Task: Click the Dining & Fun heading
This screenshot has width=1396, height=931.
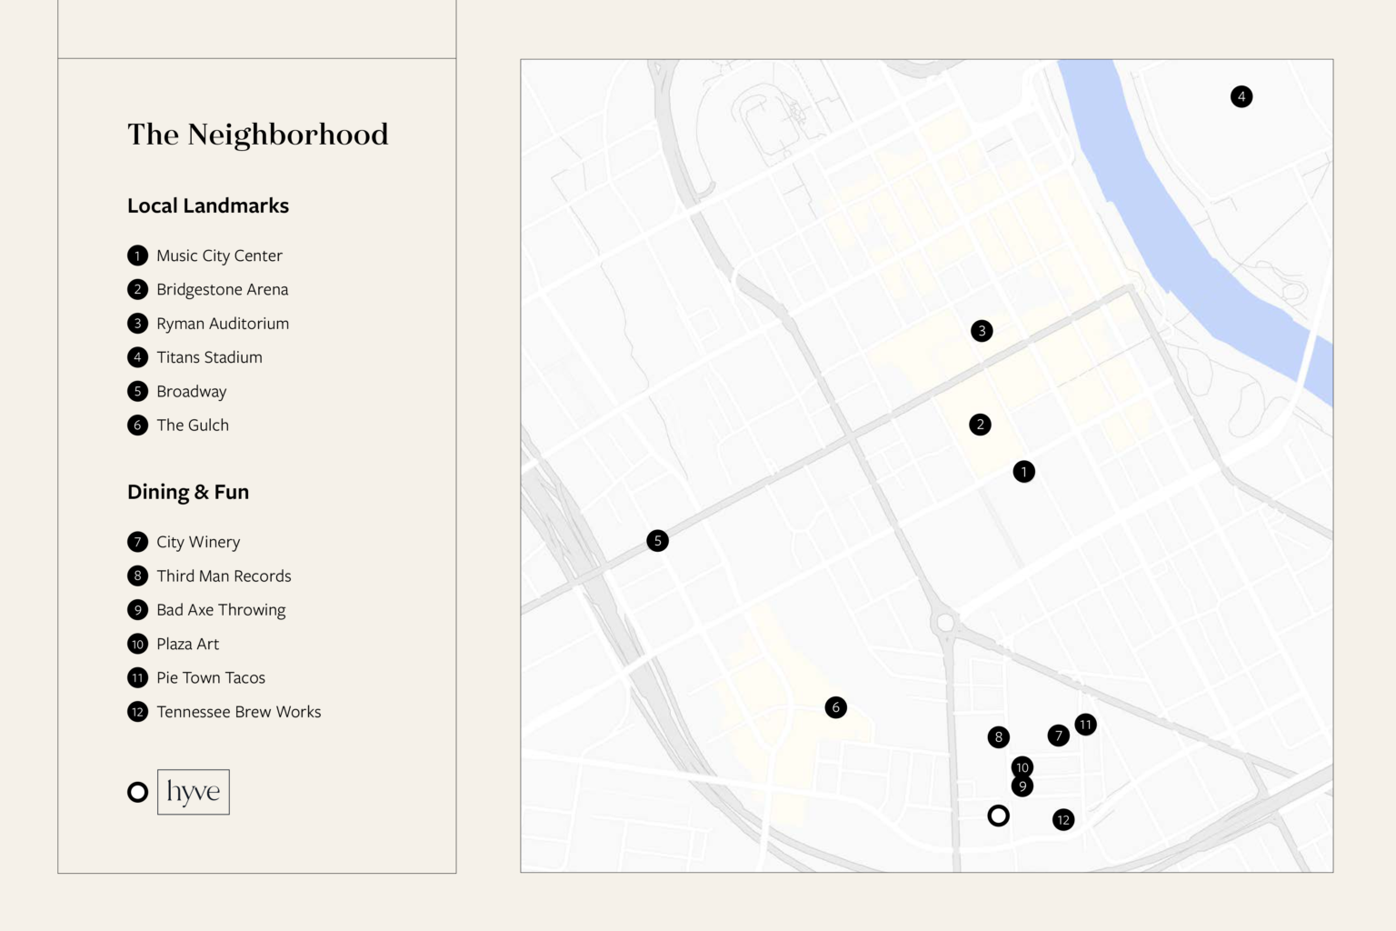Action: (x=188, y=492)
